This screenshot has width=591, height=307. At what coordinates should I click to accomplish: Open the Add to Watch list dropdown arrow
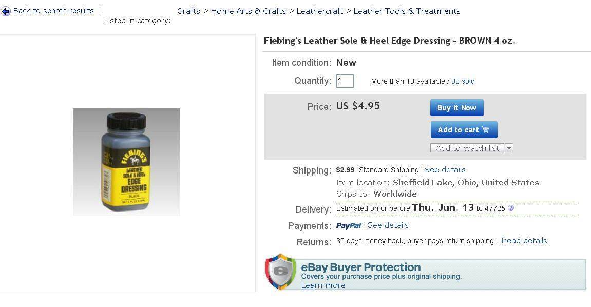(509, 148)
